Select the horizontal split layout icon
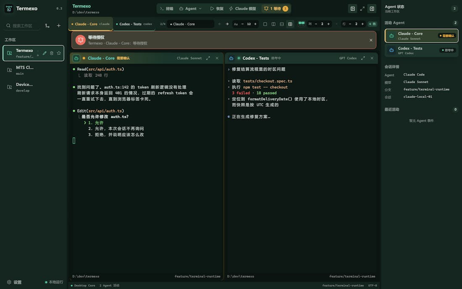 point(282,24)
